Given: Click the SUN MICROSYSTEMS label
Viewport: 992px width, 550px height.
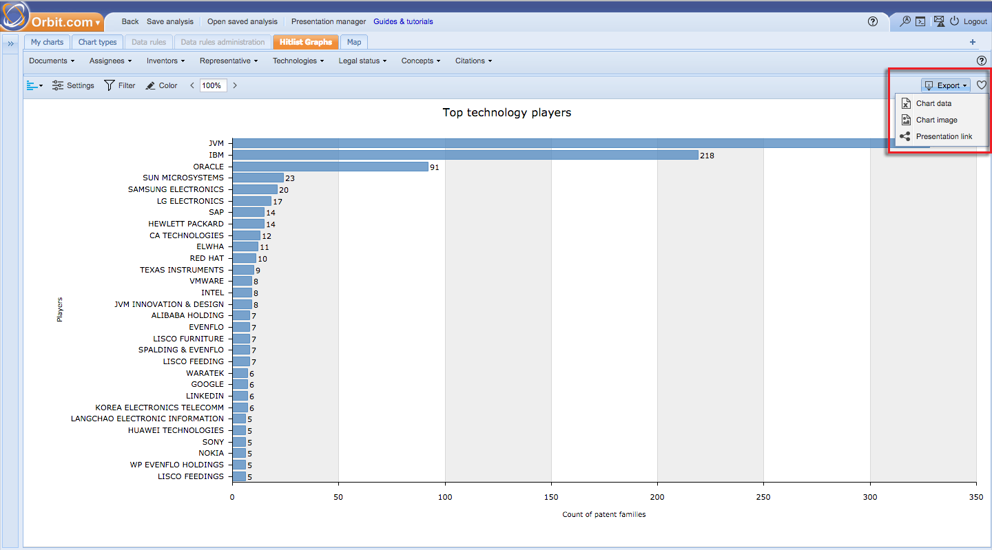Looking at the screenshot, I should pyautogui.click(x=183, y=178).
